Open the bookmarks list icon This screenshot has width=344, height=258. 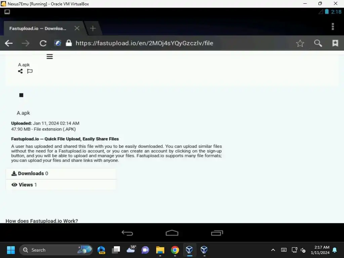pyautogui.click(x=335, y=43)
